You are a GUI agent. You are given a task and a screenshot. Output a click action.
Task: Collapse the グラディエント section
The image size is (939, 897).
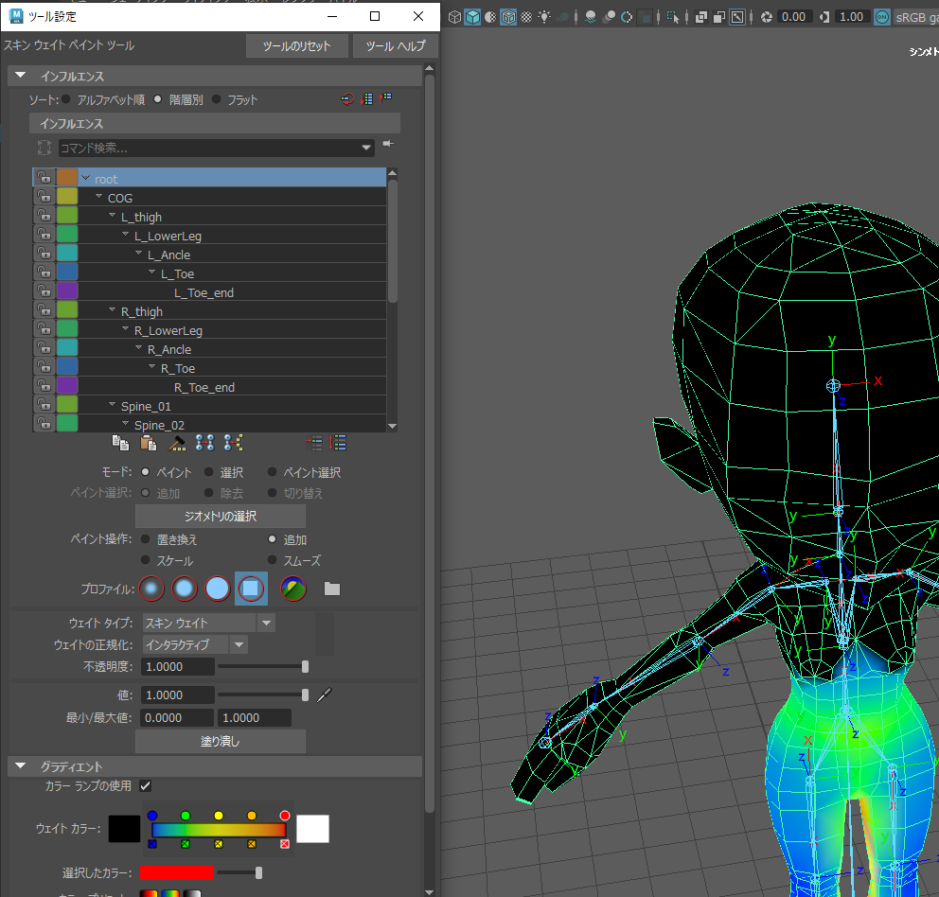pyautogui.click(x=21, y=765)
